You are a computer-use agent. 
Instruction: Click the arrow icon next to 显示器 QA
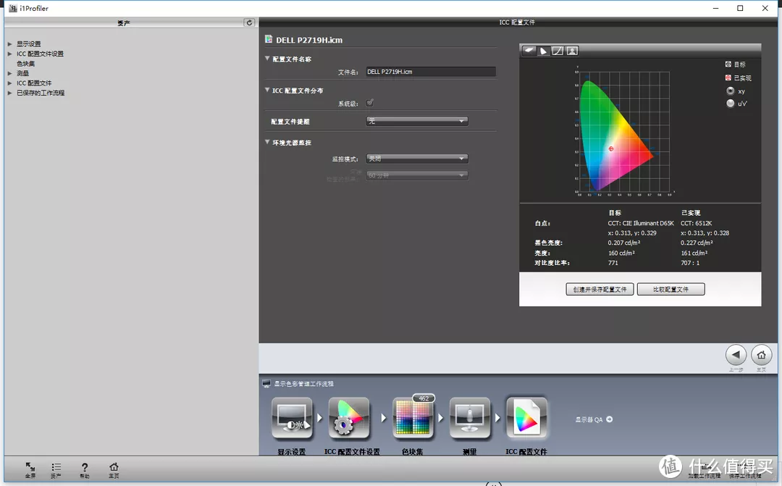610,419
